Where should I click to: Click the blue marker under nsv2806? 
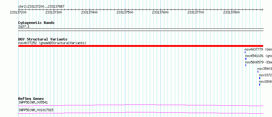(x=260, y=85)
